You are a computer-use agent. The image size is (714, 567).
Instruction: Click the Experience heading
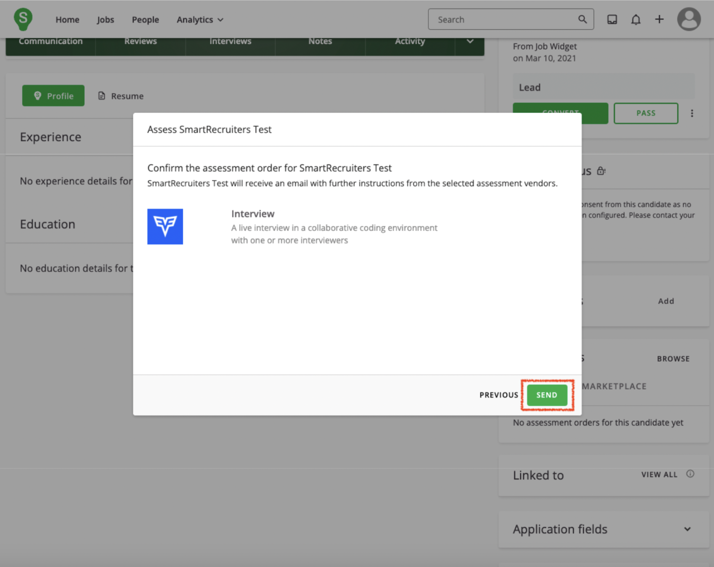point(51,137)
